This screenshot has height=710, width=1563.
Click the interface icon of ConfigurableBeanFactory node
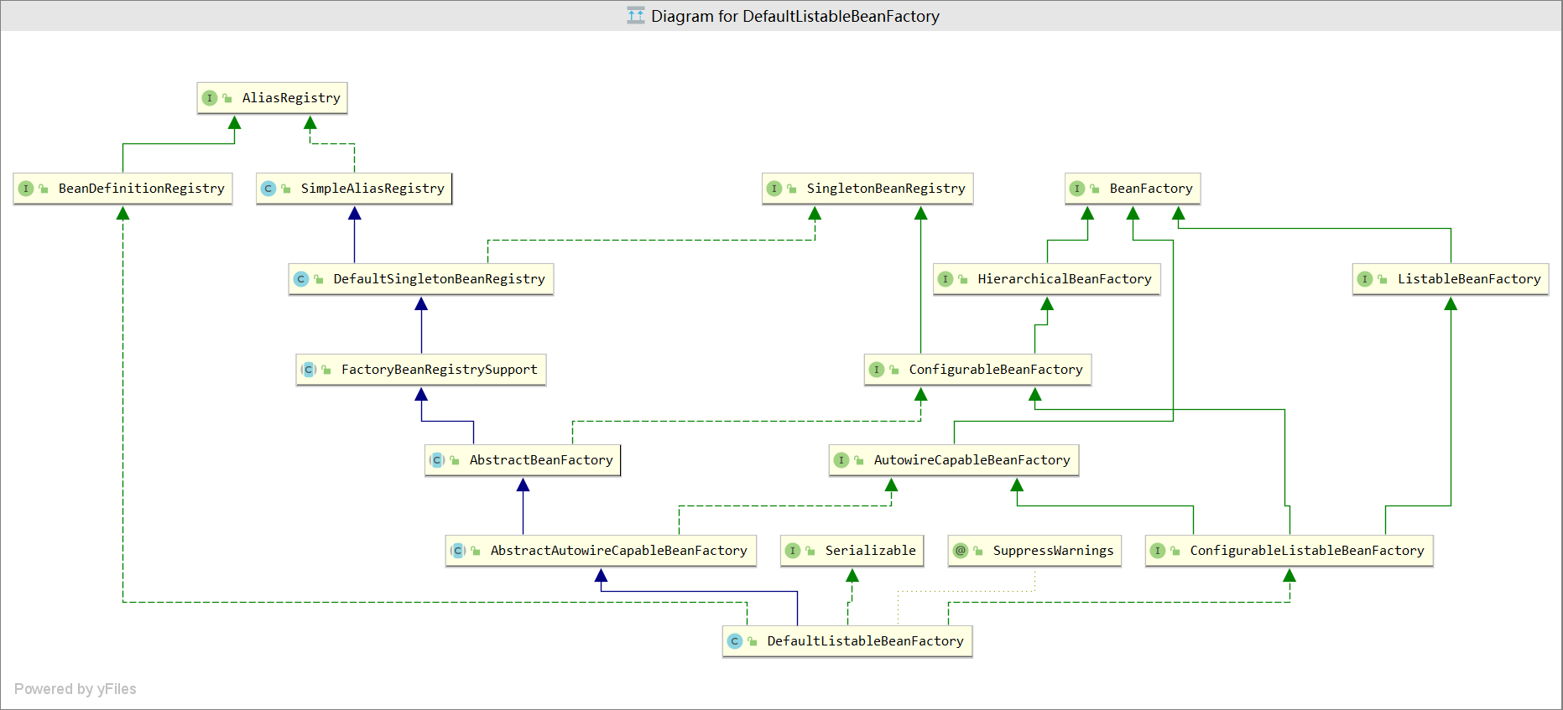pyautogui.click(x=877, y=370)
